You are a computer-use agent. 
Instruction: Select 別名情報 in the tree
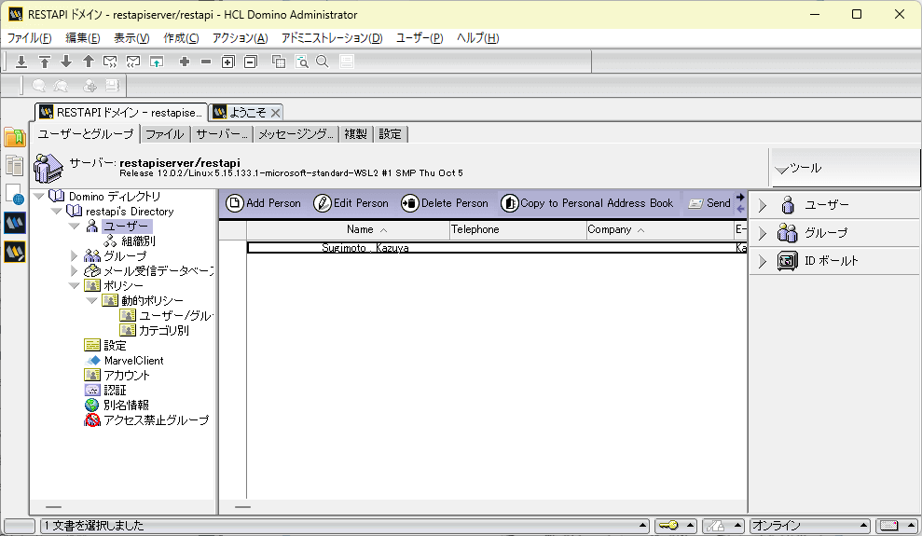(x=126, y=405)
